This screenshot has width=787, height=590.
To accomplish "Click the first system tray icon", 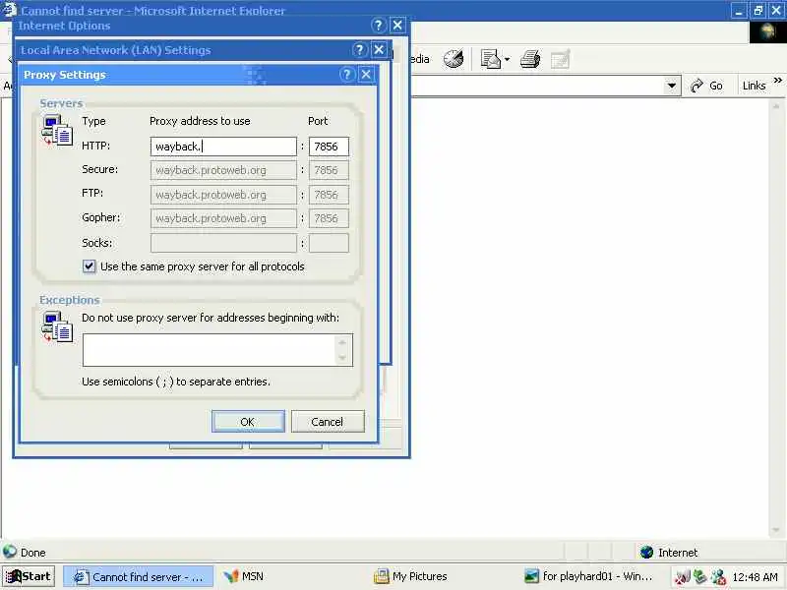I will 683,577.
